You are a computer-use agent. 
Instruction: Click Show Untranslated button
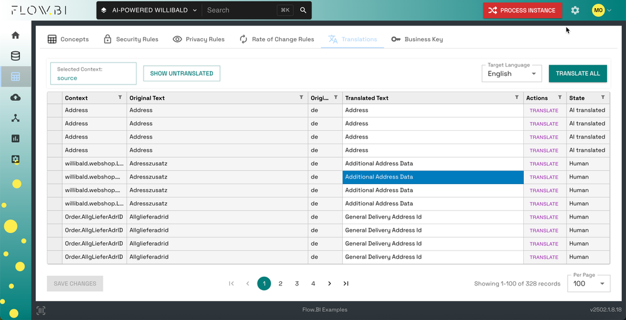click(x=182, y=73)
